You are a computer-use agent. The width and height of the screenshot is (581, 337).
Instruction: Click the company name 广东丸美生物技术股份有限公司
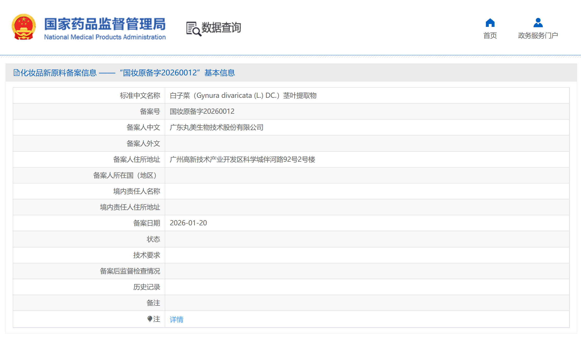tap(216, 127)
